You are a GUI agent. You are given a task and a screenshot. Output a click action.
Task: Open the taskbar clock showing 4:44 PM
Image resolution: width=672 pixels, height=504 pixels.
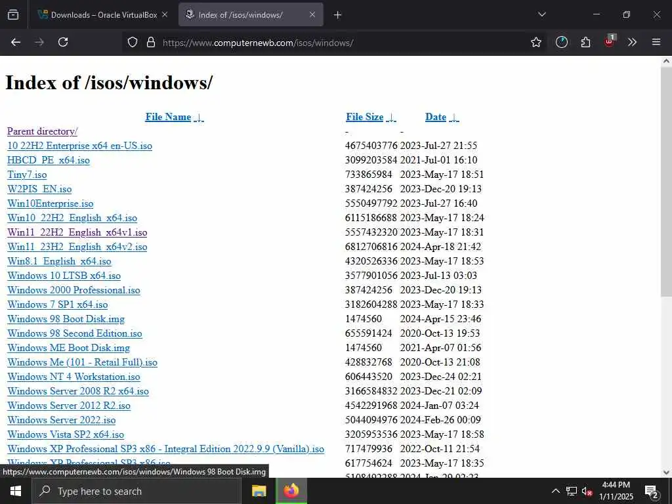click(x=616, y=491)
